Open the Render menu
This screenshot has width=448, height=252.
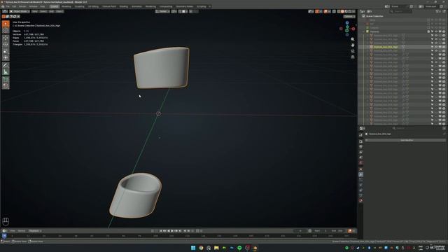coord(22,6)
